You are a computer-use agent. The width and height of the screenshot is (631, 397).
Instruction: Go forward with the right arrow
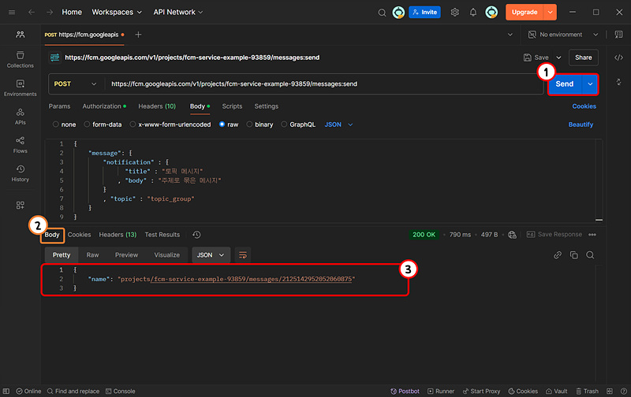(x=50, y=12)
